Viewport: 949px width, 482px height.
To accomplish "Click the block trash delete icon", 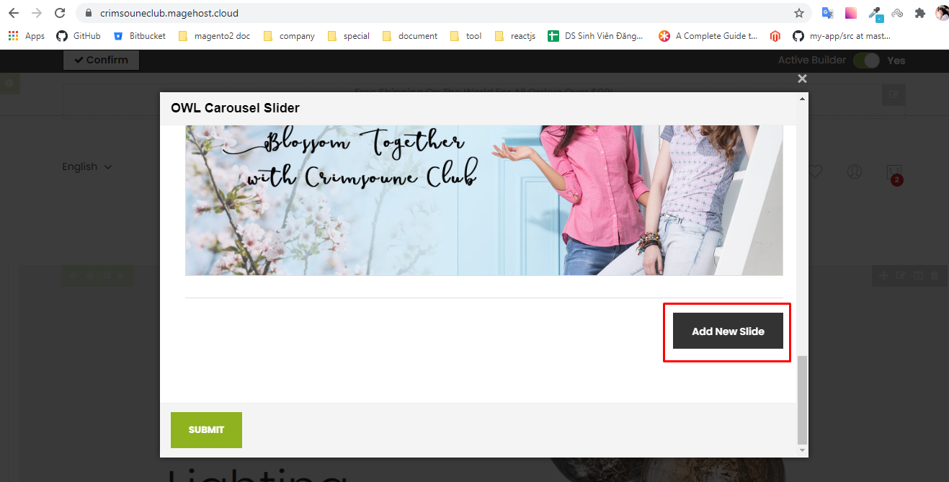I will [935, 275].
